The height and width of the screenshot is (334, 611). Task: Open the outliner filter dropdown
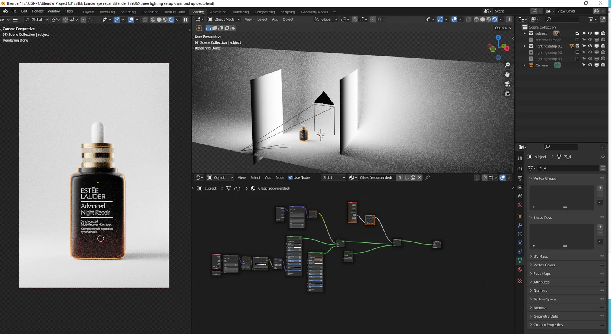(592, 19)
